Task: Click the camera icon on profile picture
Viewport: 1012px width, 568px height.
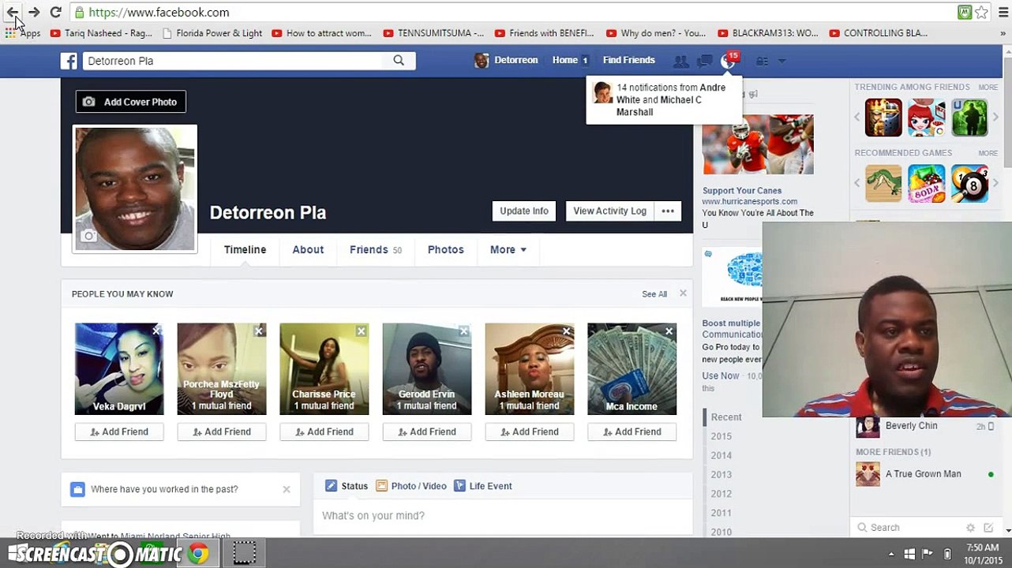Action: point(89,236)
